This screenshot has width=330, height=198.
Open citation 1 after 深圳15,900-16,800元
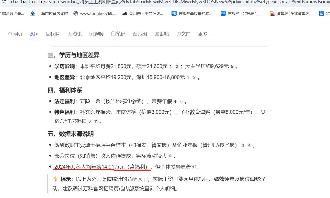(188, 78)
